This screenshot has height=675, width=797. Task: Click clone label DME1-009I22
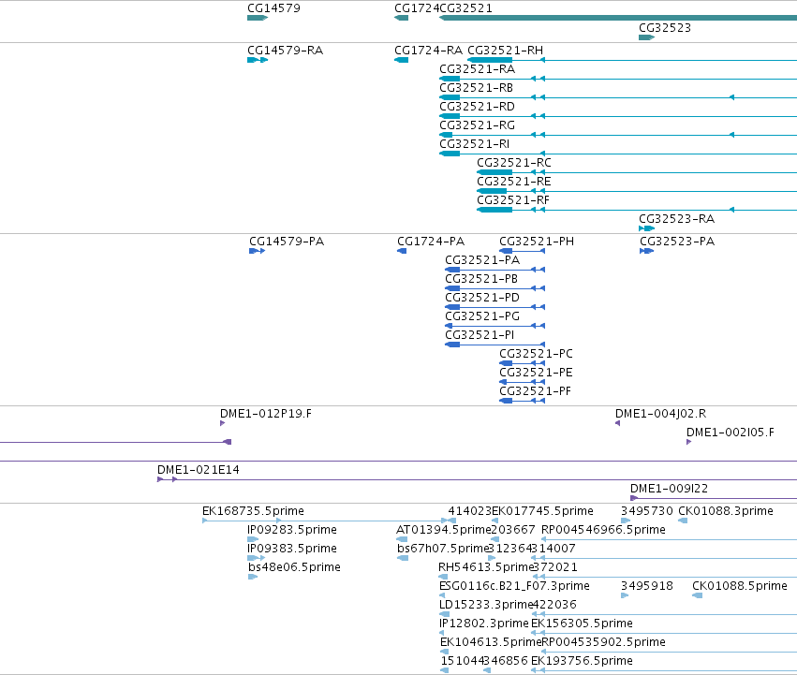(669, 489)
